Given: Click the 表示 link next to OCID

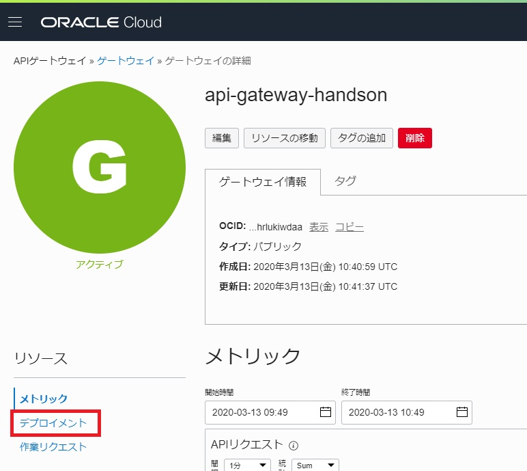Looking at the screenshot, I should pyautogui.click(x=319, y=227).
